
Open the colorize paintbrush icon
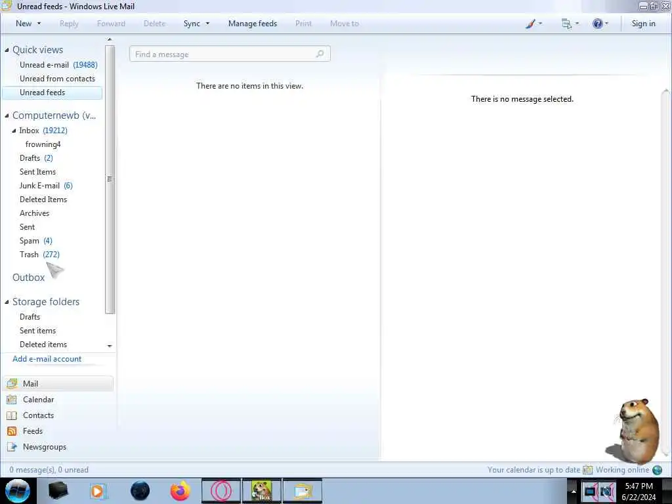pyautogui.click(x=530, y=24)
